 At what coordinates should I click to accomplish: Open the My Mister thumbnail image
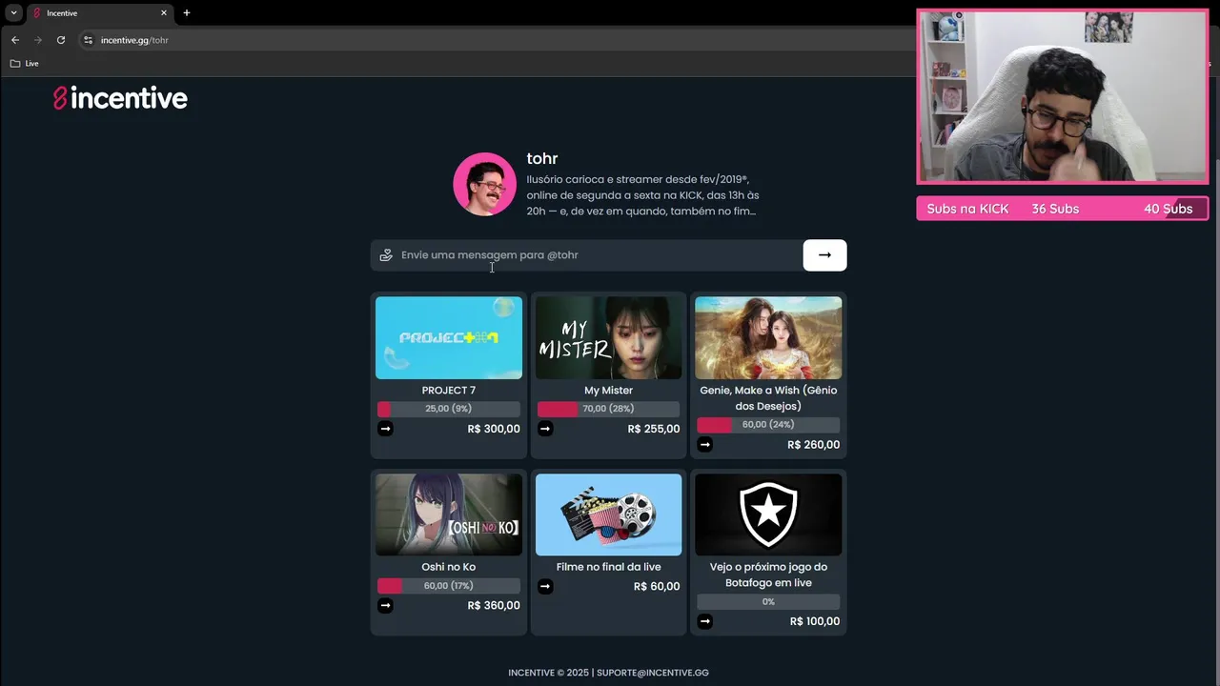(x=609, y=337)
